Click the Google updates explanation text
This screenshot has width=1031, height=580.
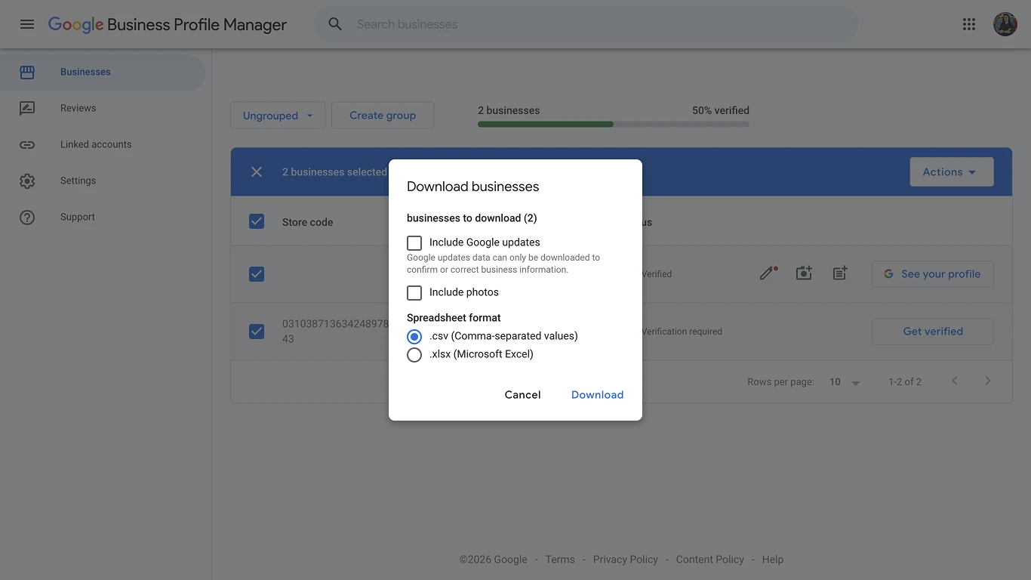click(x=503, y=264)
